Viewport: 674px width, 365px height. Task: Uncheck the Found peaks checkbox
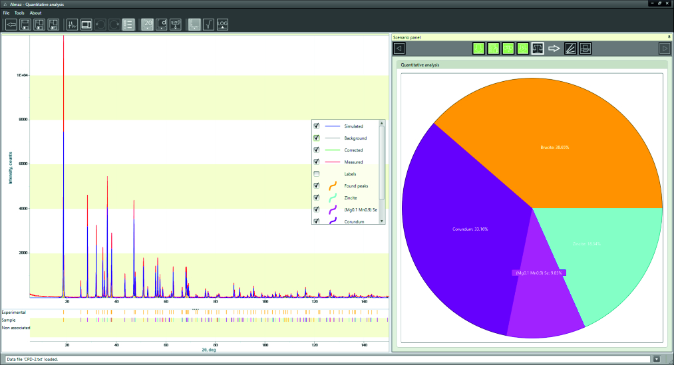point(317,186)
